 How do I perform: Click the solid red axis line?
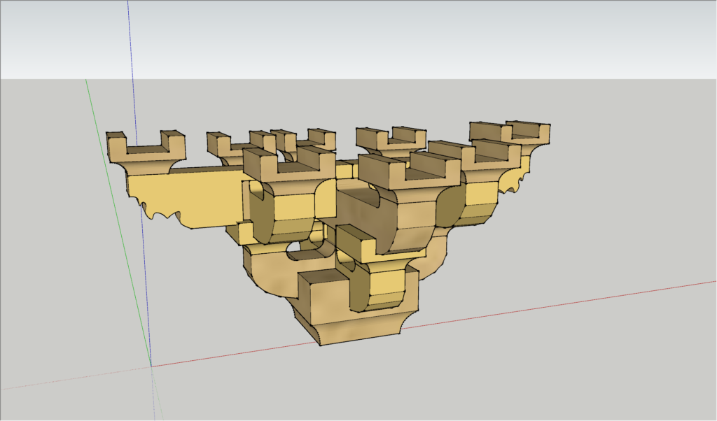(560, 304)
